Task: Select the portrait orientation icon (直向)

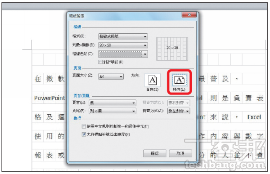Action: click(x=153, y=80)
